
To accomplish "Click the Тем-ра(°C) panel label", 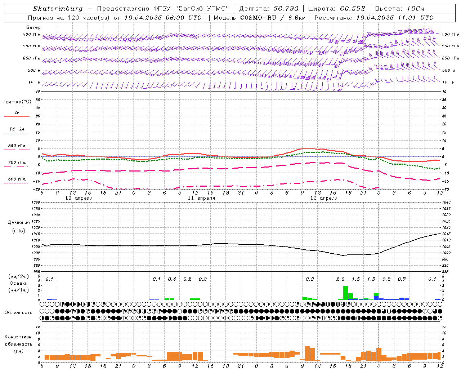I will pos(17,102).
